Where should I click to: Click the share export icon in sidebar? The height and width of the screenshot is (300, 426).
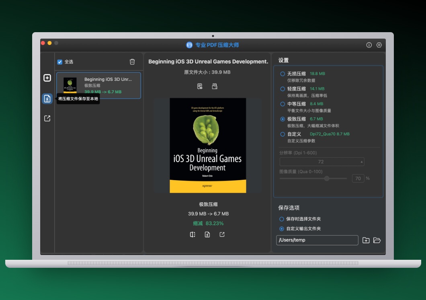click(47, 119)
